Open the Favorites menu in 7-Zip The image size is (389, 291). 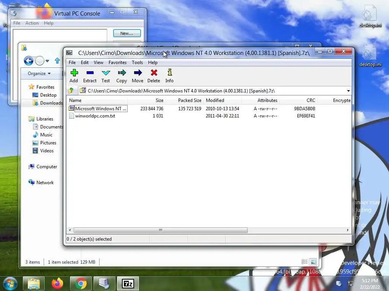(118, 63)
